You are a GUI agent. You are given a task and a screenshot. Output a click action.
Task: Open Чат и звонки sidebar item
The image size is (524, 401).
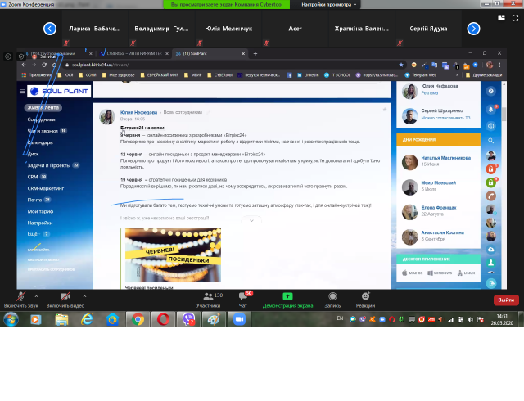43,131
